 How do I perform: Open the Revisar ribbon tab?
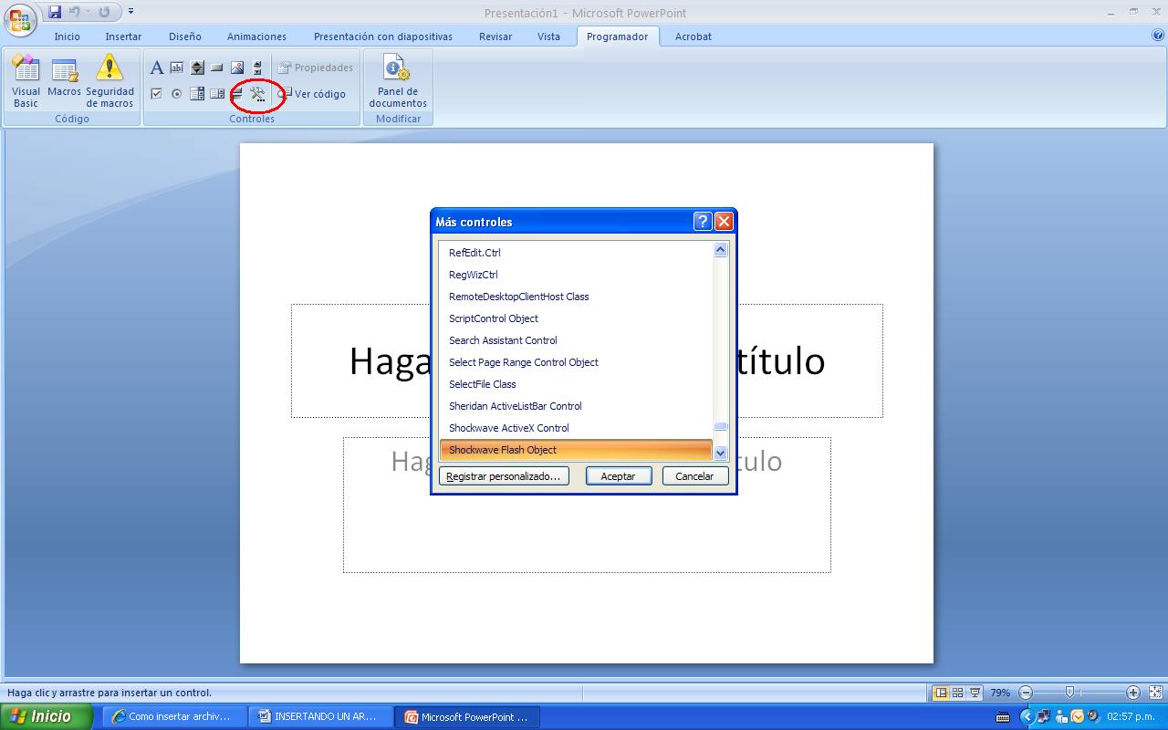pos(495,36)
